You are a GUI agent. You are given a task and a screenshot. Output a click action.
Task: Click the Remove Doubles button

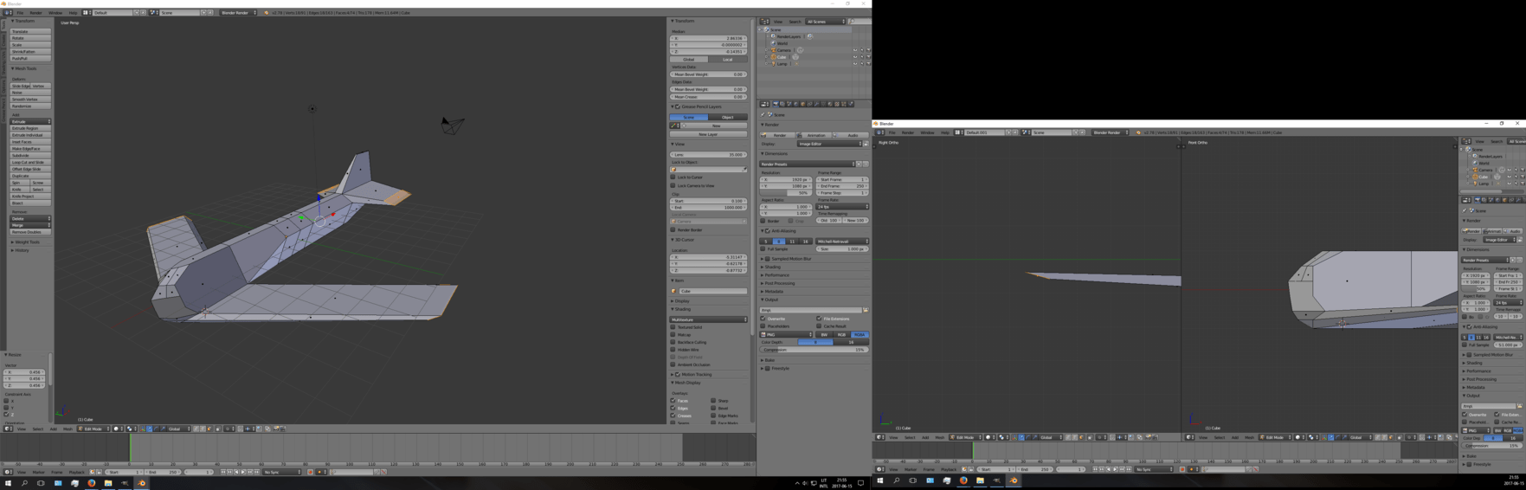pos(30,232)
